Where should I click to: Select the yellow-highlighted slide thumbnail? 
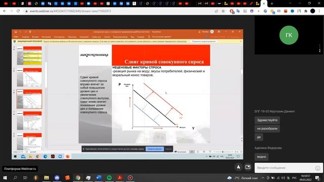point(29,56)
